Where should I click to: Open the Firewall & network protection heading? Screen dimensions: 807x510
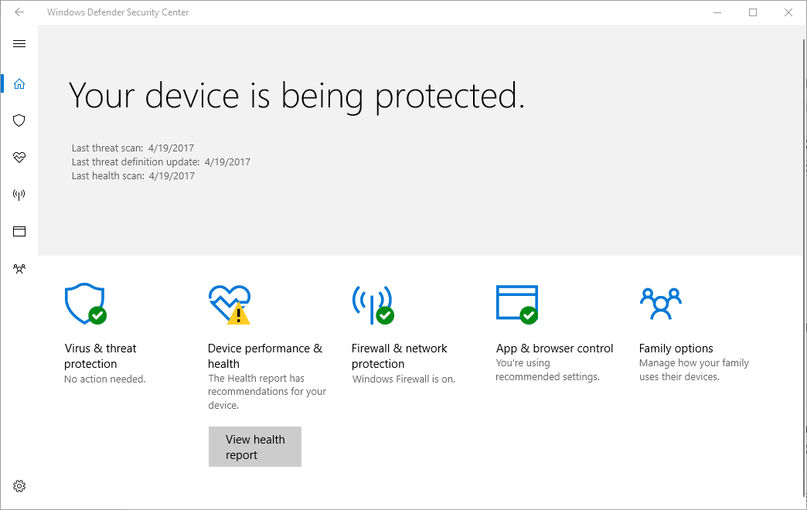click(399, 356)
